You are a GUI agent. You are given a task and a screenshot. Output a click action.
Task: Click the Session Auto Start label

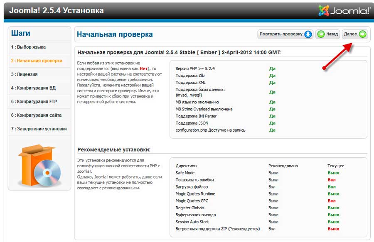tap(192, 222)
